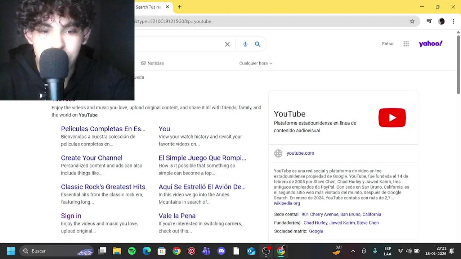Open Classic Rock's Greatest Hits link

coord(103,187)
